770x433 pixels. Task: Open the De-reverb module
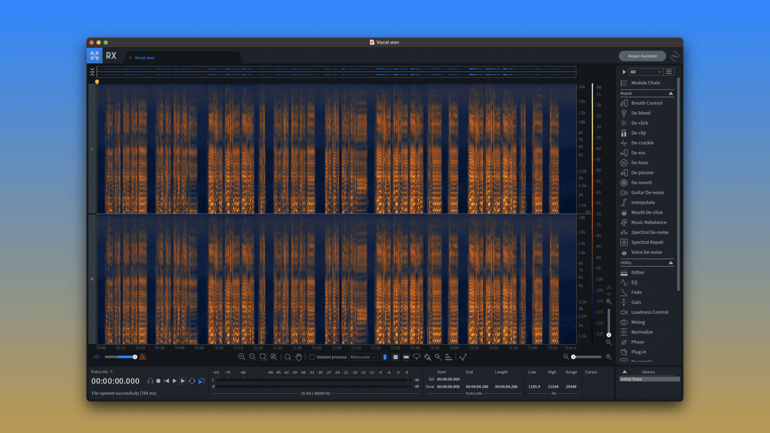click(x=647, y=182)
